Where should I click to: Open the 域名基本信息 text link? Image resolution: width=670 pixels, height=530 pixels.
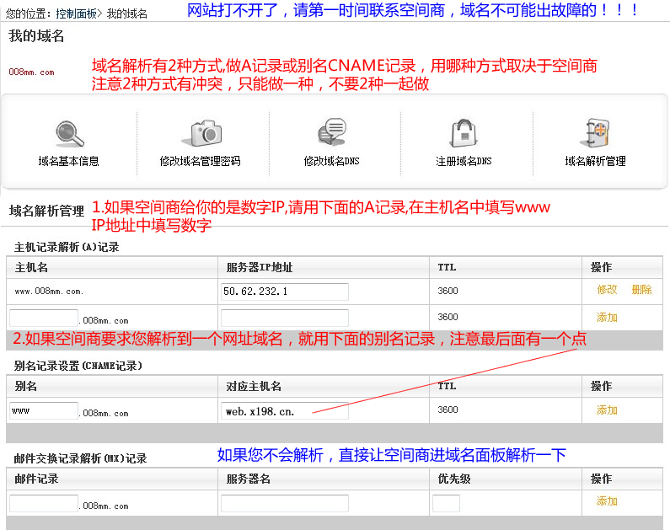[x=69, y=161]
